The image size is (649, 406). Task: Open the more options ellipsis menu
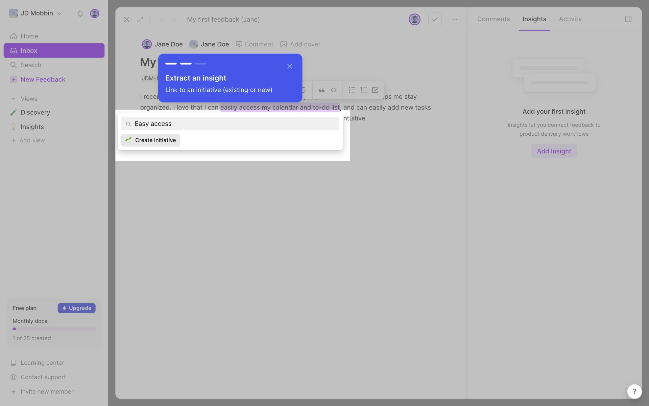point(455,20)
